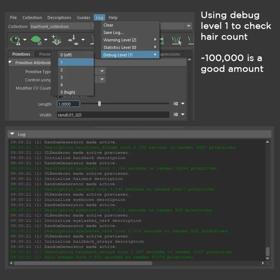Screen dimensions: 280x280
Task: Open the Guides menu
Action: click(x=84, y=18)
